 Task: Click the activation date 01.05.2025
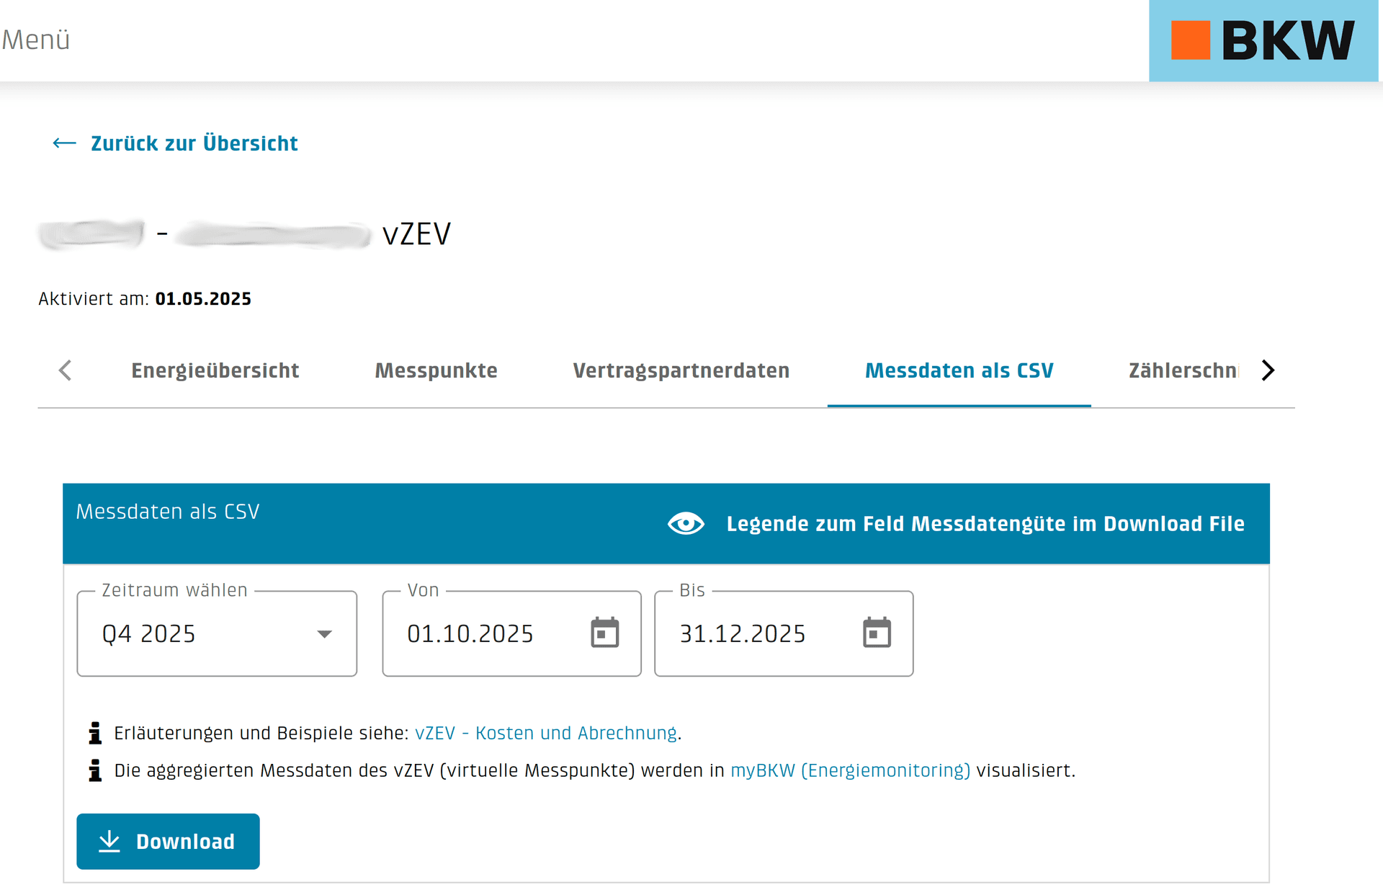click(203, 299)
